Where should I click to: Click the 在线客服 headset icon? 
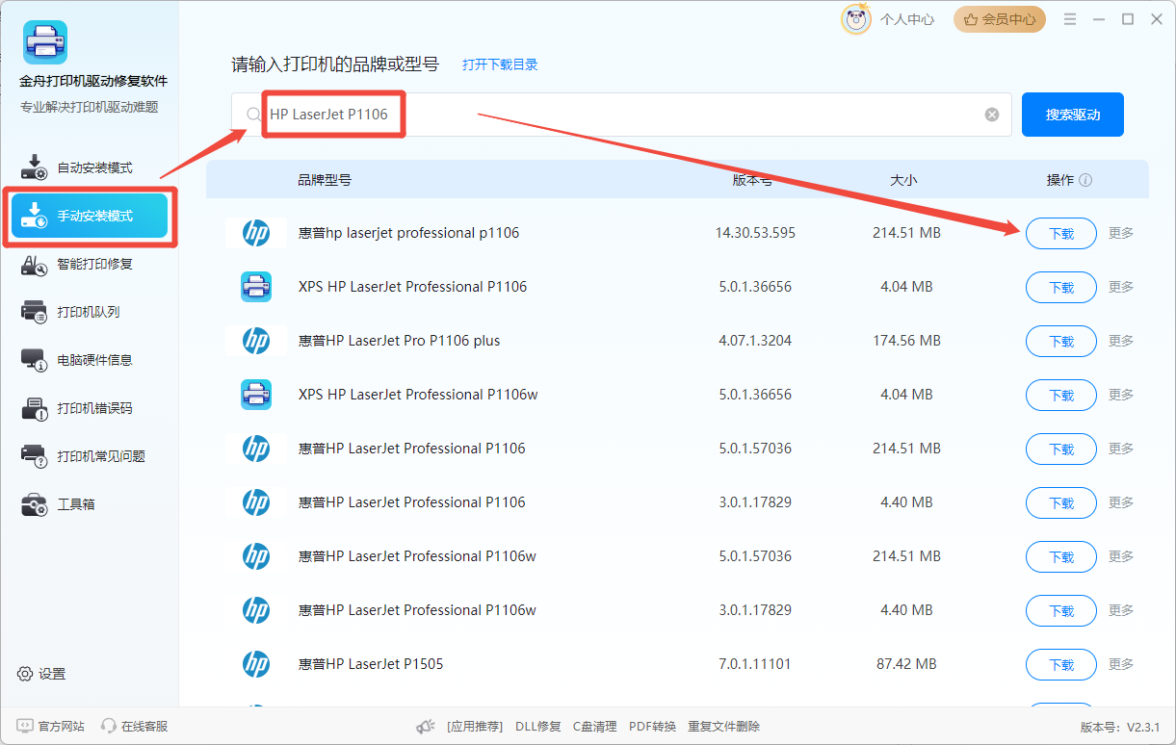(109, 726)
